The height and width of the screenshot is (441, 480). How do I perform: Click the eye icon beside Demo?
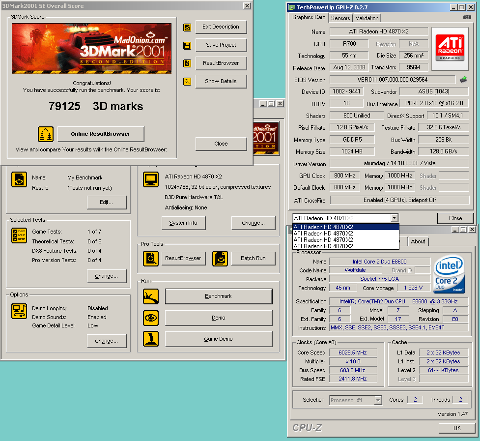[x=151, y=318]
